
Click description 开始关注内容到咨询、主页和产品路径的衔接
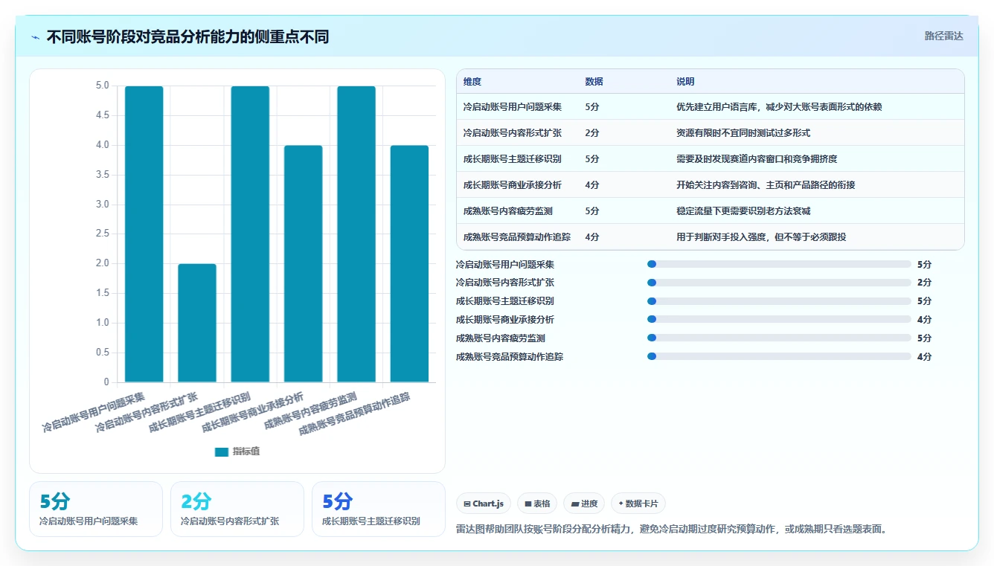click(x=766, y=185)
